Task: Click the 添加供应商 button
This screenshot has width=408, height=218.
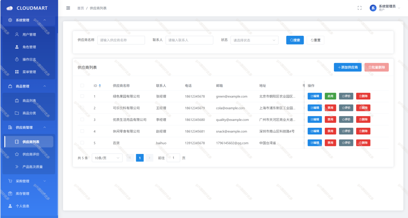Action: 347,67
